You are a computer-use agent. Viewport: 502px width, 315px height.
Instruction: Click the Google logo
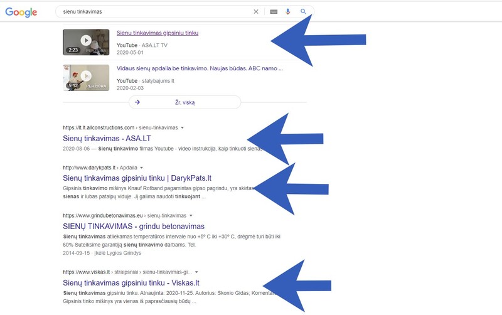(x=21, y=12)
